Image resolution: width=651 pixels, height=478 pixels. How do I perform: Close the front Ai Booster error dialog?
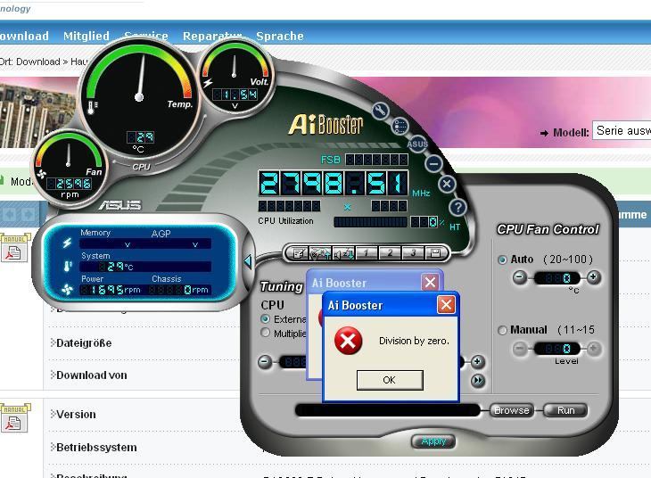[446, 305]
